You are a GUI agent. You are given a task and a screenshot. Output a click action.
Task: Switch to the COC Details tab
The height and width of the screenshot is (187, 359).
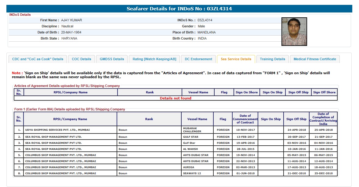click(x=82, y=59)
